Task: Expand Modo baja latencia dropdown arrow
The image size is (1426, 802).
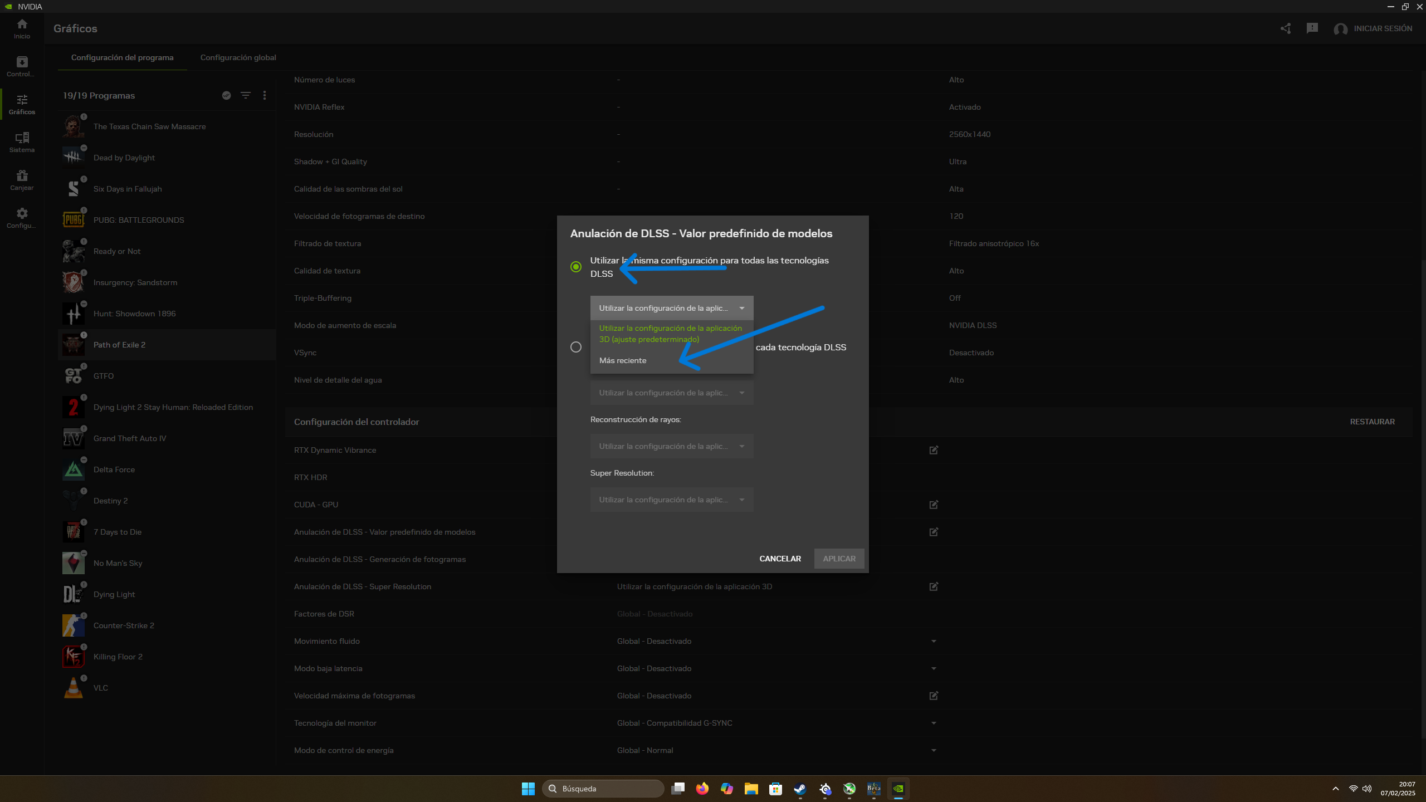Action: tap(934, 668)
